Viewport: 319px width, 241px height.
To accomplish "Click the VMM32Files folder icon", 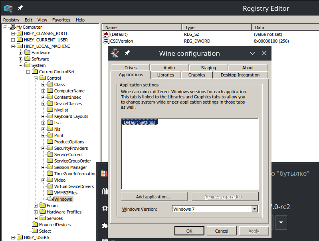I will point(50,192).
